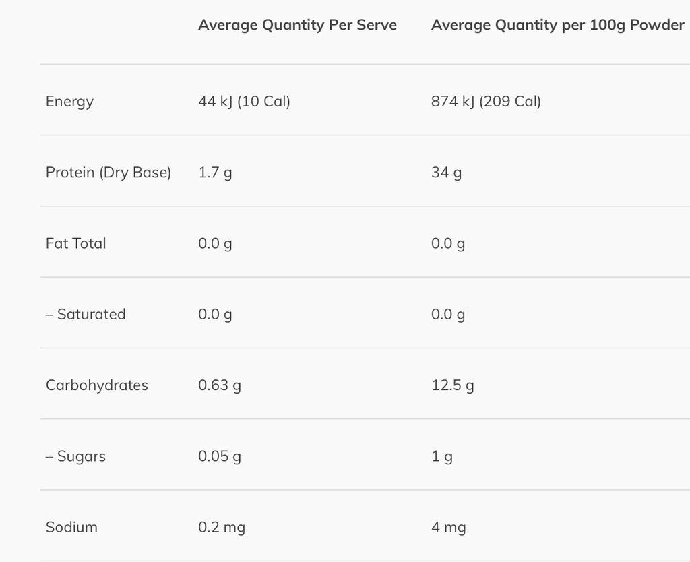Click the 0.05 g sugars value
The width and height of the screenshot is (690, 562).
[220, 456]
